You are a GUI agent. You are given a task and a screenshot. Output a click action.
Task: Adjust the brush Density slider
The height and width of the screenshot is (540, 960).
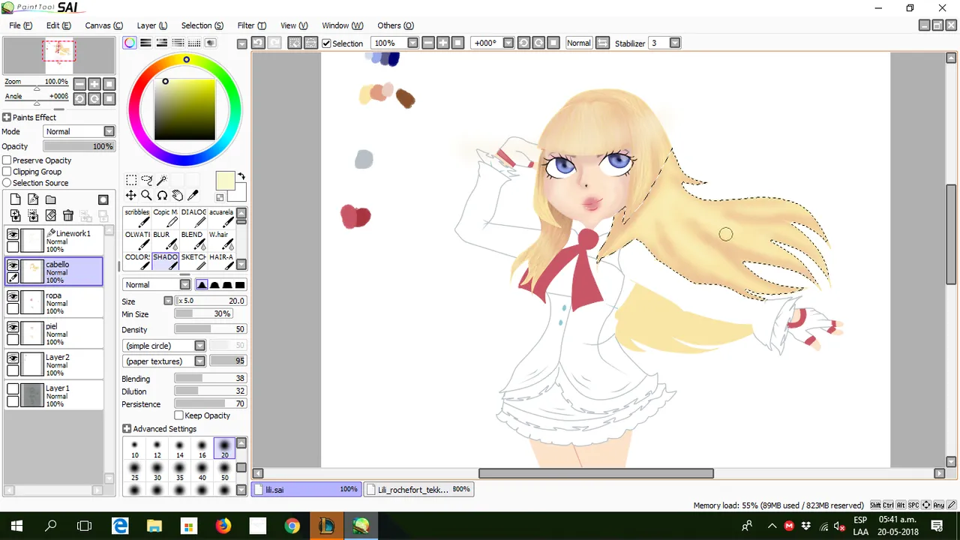coord(210,329)
